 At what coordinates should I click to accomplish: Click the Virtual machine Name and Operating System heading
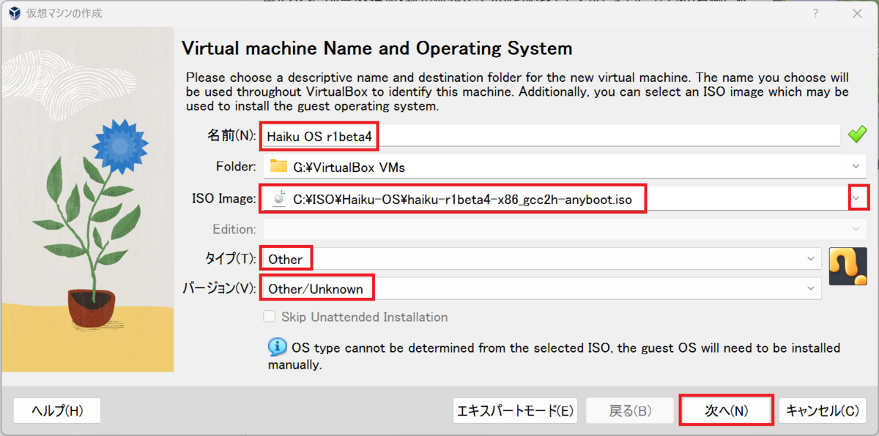pos(377,48)
